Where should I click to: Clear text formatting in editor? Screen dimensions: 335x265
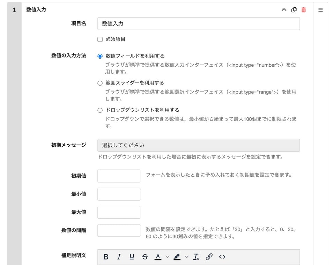[196, 257]
